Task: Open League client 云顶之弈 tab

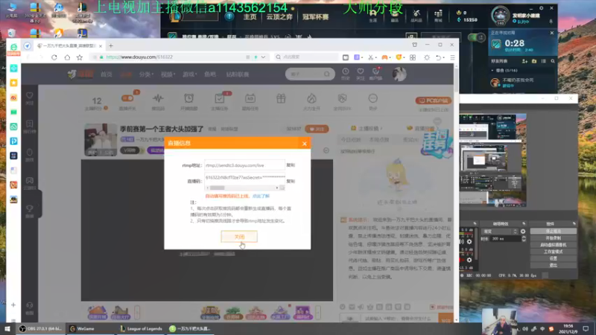Action: pos(279,17)
